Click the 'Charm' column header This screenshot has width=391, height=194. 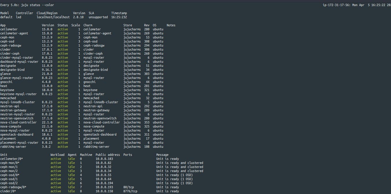tap(88, 25)
